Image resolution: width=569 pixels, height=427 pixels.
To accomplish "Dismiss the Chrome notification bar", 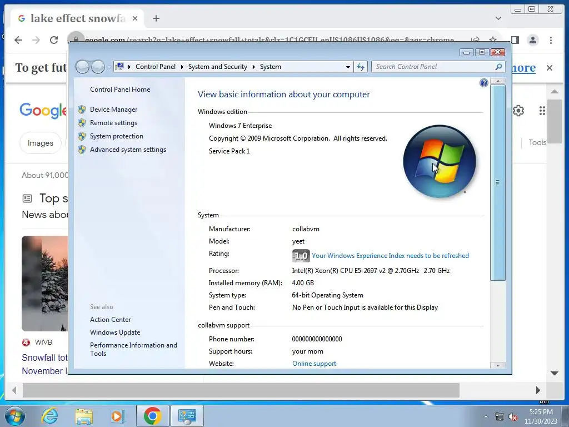I will (550, 68).
